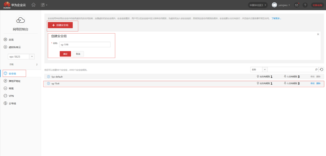Open the mail notifications icon
The height and width of the screenshot is (156, 326).
point(297,5)
